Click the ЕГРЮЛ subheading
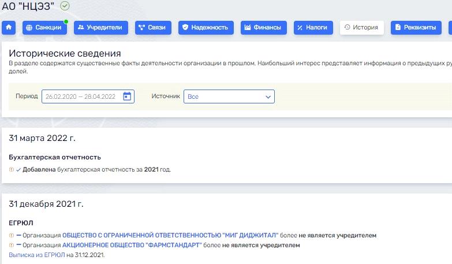 pos(21,223)
